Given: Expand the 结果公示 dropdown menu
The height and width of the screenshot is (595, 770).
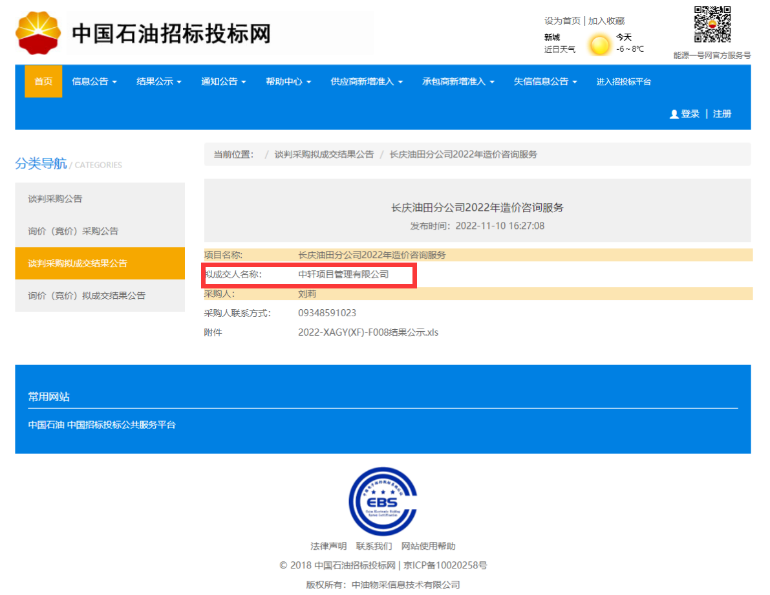Looking at the screenshot, I should point(159,81).
